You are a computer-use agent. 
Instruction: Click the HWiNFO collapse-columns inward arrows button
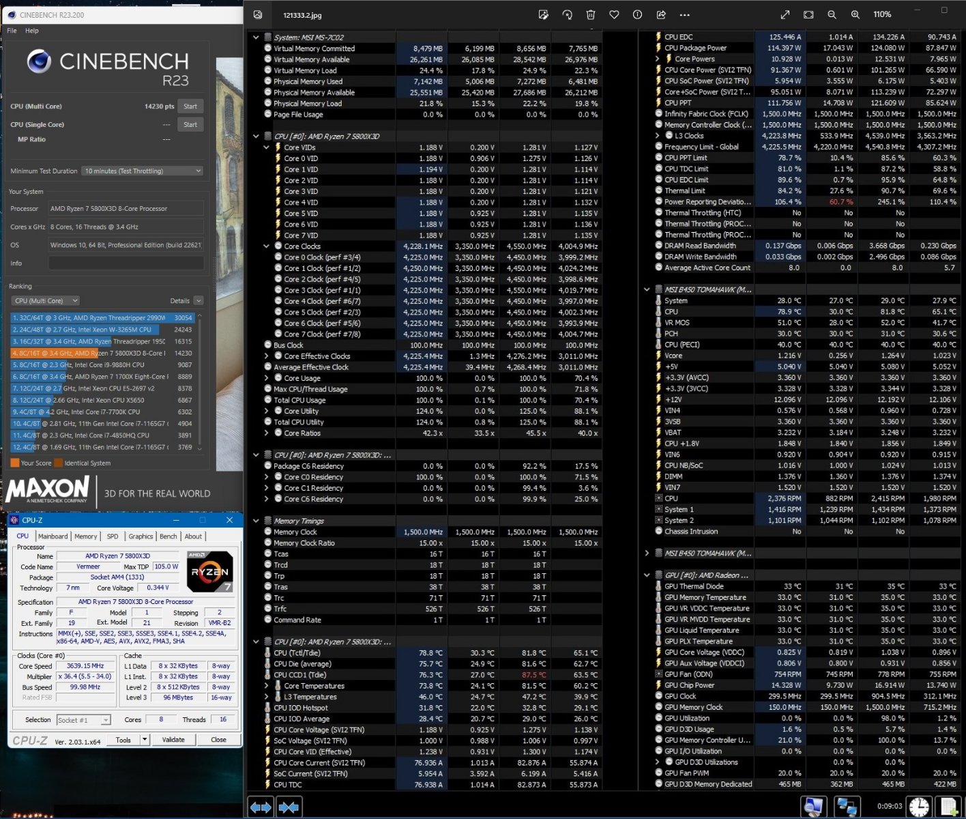(x=289, y=807)
